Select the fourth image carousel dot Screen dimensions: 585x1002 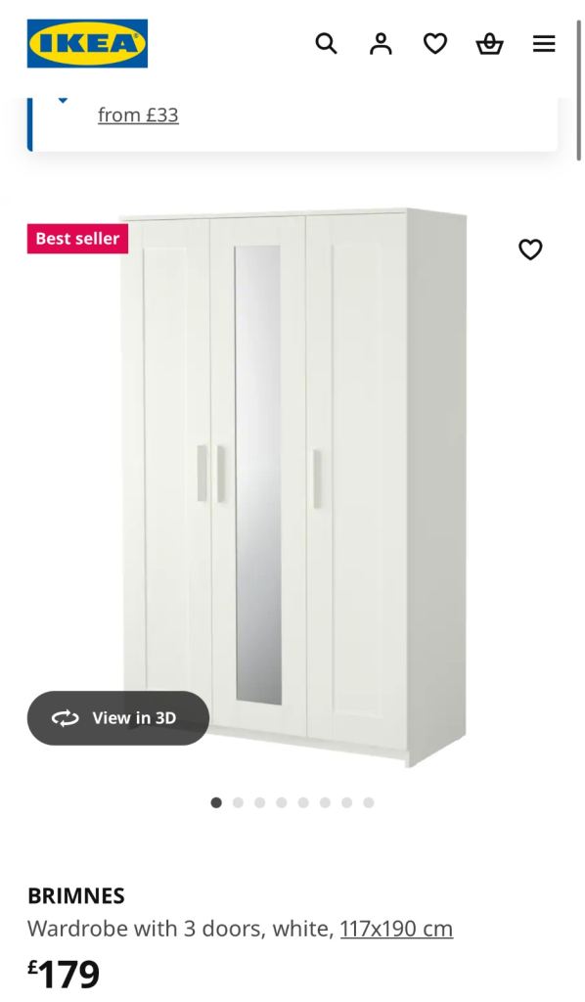point(282,802)
